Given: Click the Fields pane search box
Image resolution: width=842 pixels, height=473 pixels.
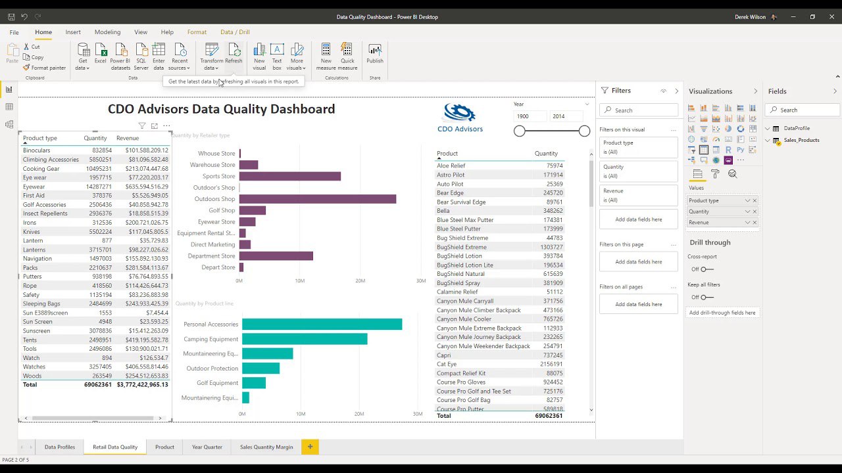Looking at the screenshot, I should [804, 110].
